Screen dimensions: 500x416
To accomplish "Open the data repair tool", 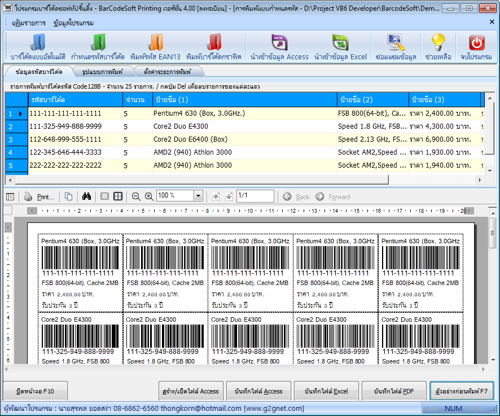I will (396, 47).
